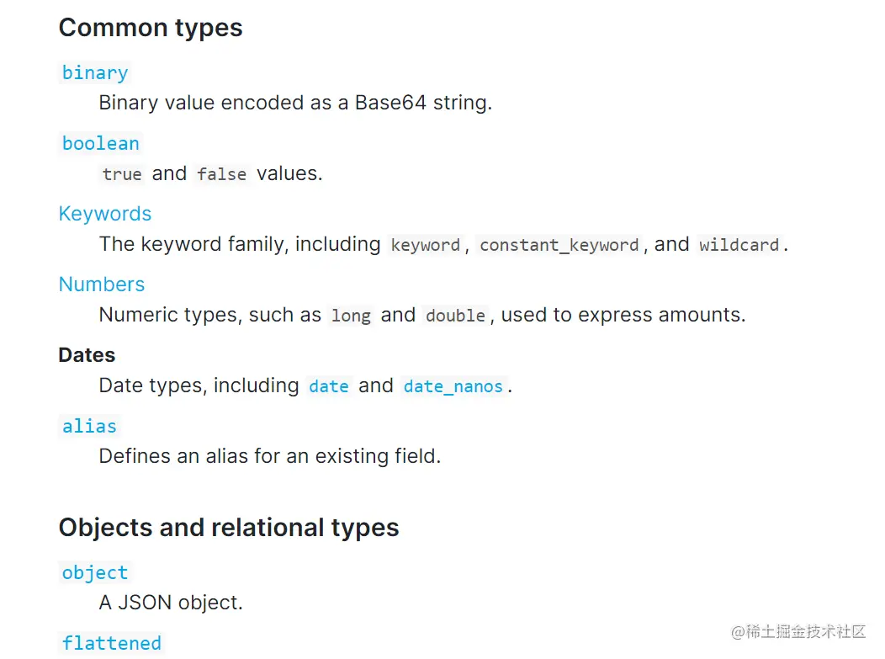This screenshot has height=659, width=885.
Task: Click the boolean type link
Action: 100,143
